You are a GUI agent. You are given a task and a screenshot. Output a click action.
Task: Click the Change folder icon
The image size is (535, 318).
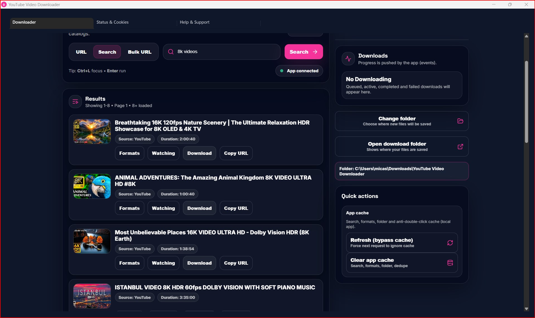[x=460, y=121]
